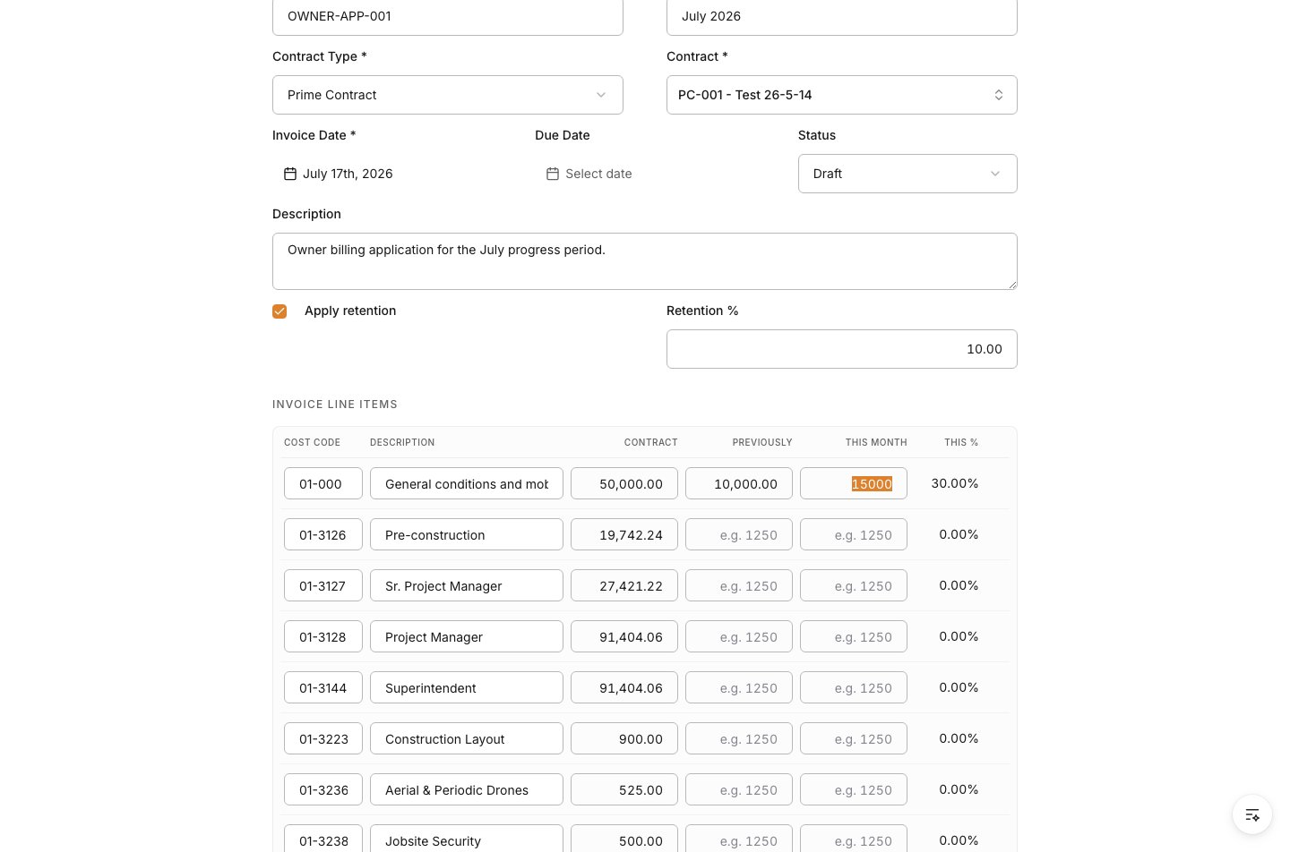Click the This Month field in Pre-construction row
The height and width of the screenshot is (852, 1290).
pyautogui.click(x=854, y=534)
